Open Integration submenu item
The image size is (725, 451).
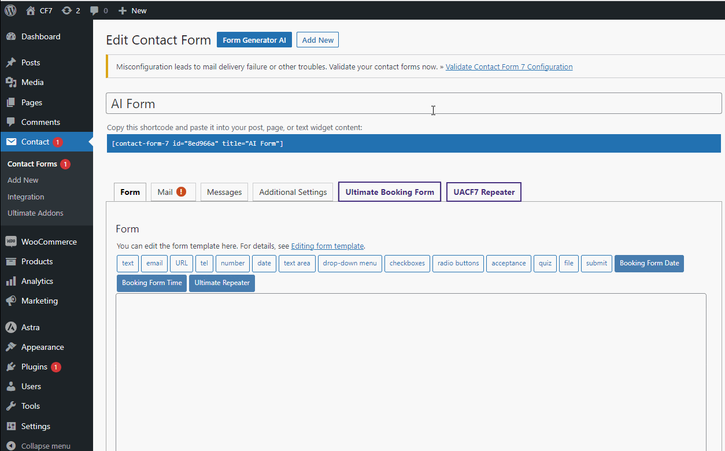[x=26, y=197]
